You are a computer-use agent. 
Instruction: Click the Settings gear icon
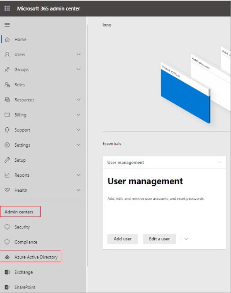7,145
